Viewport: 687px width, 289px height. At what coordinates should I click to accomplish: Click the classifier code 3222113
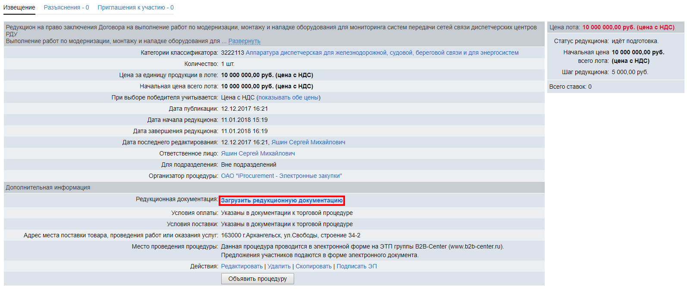tap(232, 53)
